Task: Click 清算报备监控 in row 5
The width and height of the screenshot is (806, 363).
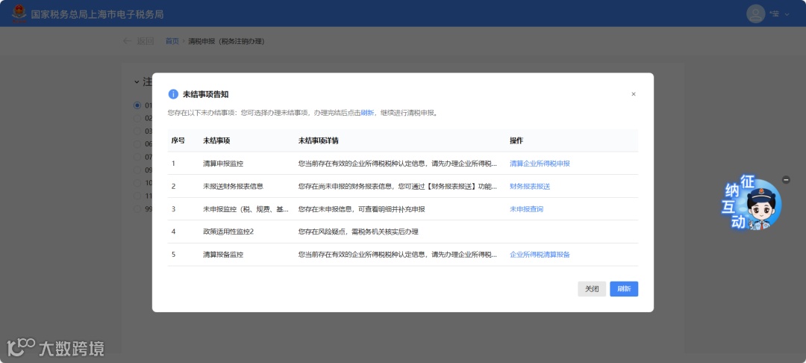Action: tap(223, 255)
